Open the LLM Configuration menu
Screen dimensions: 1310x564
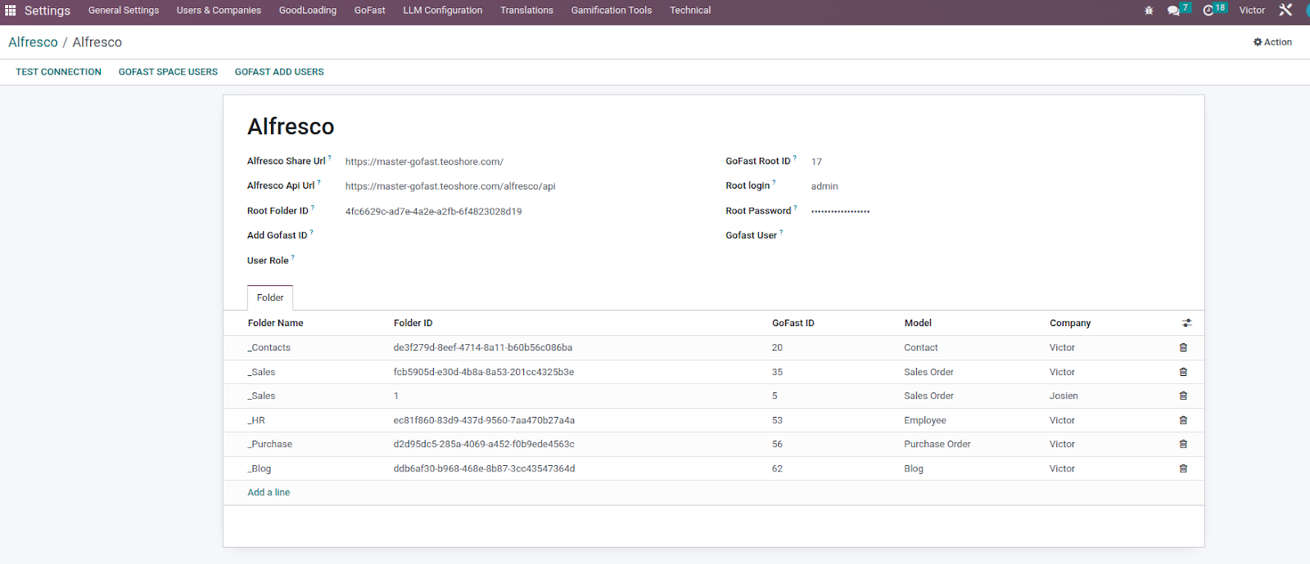click(443, 11)
